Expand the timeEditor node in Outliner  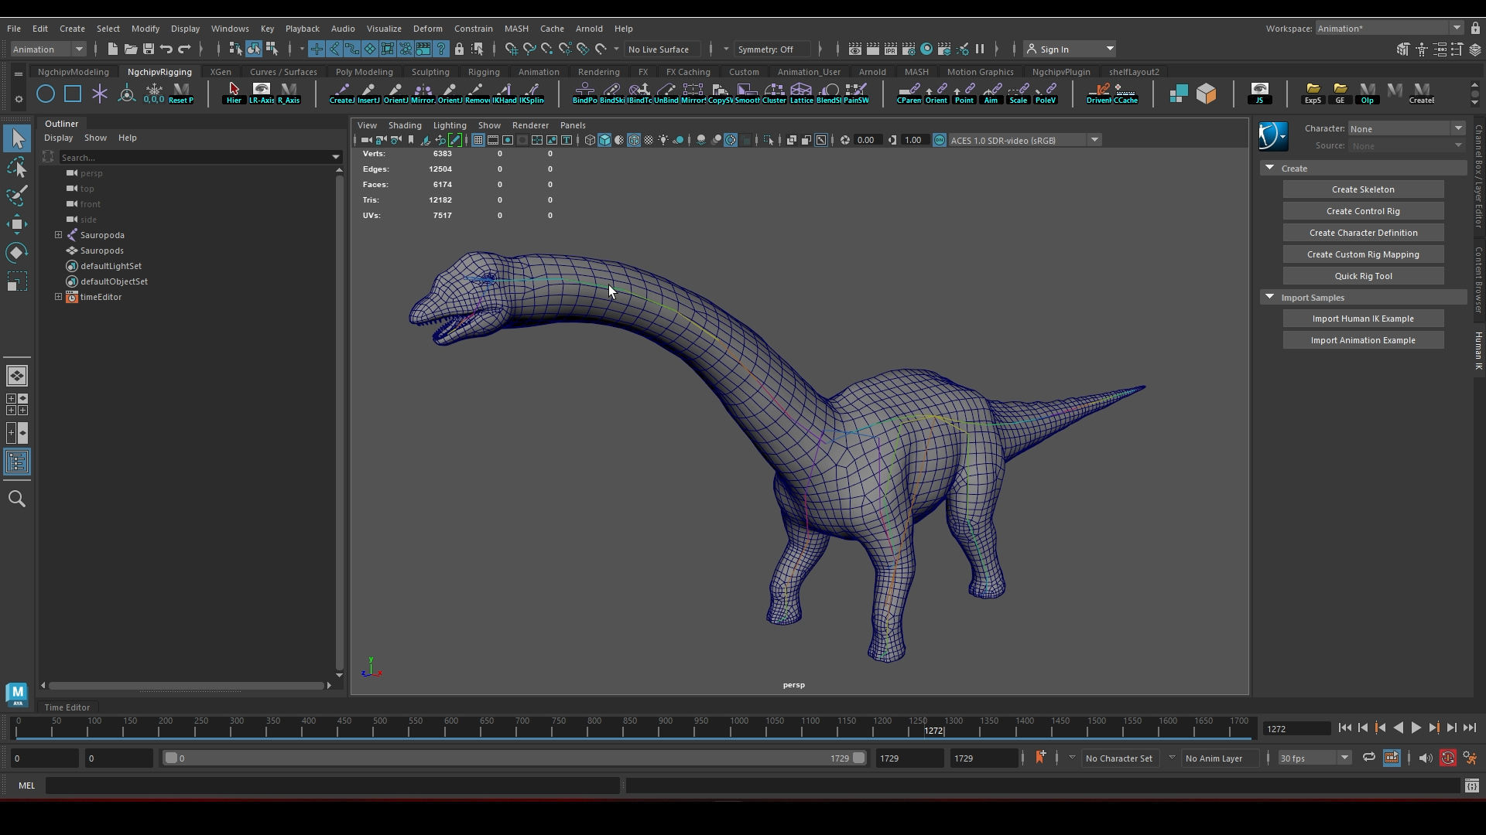[x=59, y=297]
